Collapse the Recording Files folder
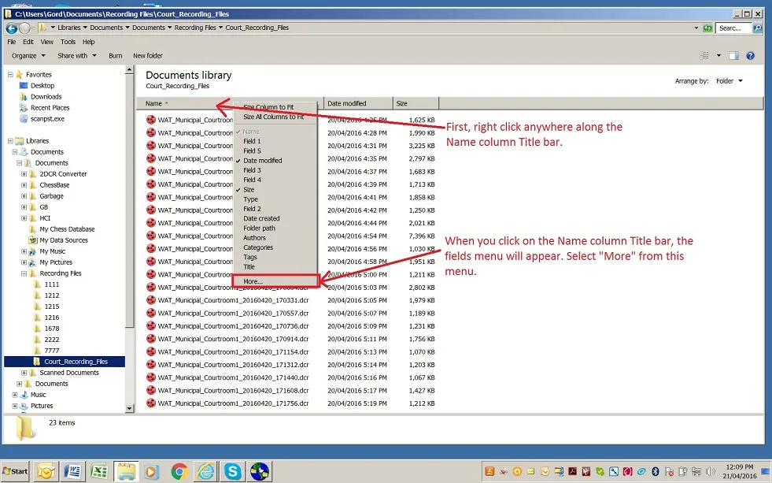Image resolution: width=772 pixels, height=483 pixels. click(x=24, y=273)
